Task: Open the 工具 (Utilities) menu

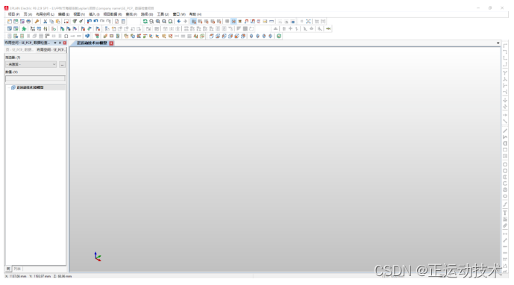Action: coord(163,14)
